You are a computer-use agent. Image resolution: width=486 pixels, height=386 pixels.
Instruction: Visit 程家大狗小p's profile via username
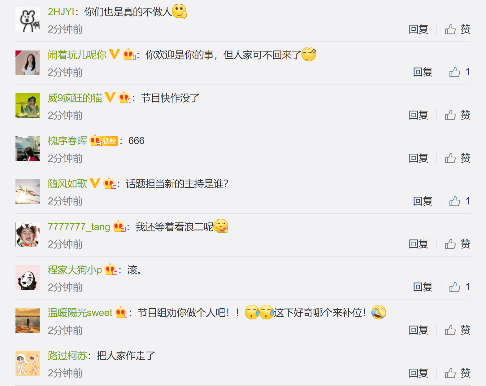(x=75, y=270)
